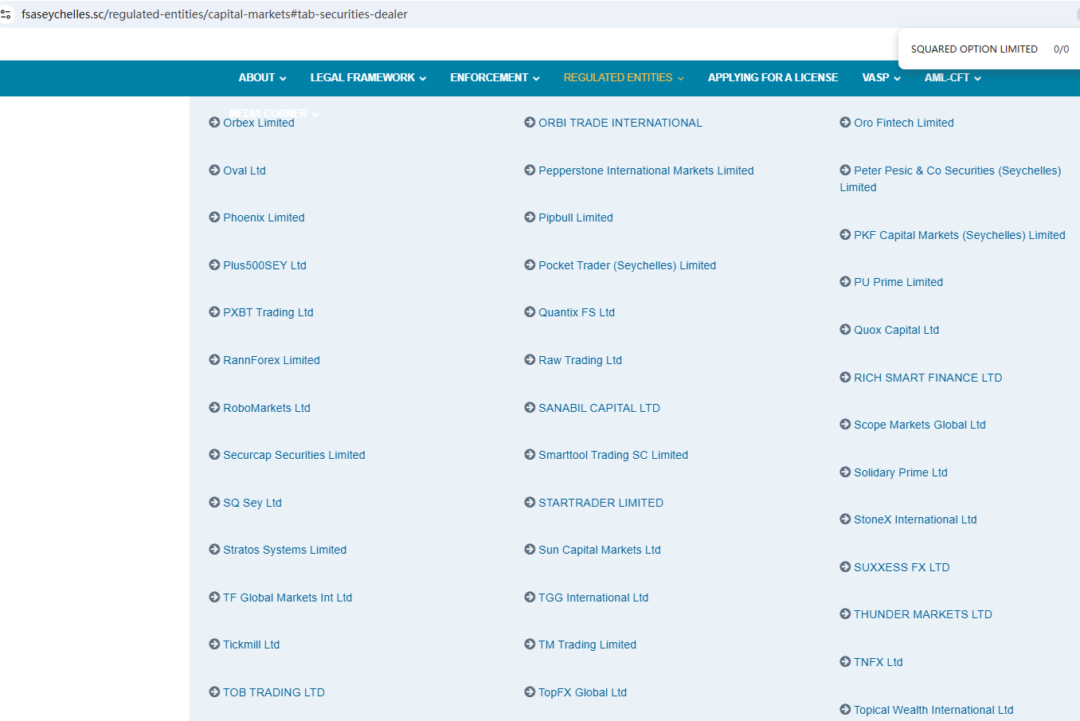Go to APPLYING FOR A LICENSE page

[773, 78]
